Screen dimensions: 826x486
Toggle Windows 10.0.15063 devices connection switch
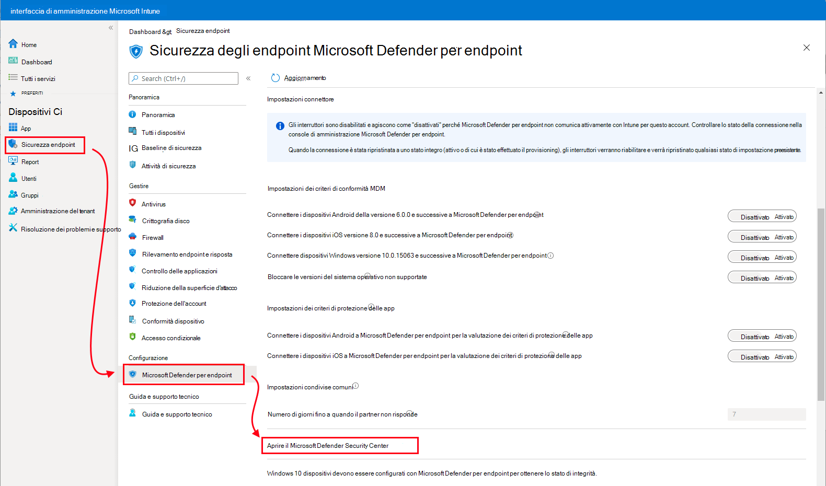coord(762,257)
